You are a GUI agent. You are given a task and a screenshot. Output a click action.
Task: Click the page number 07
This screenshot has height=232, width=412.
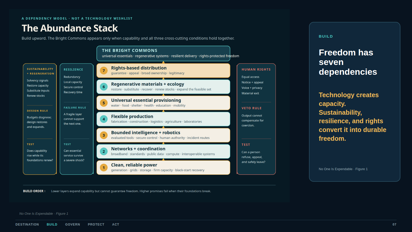click(394, 225)
